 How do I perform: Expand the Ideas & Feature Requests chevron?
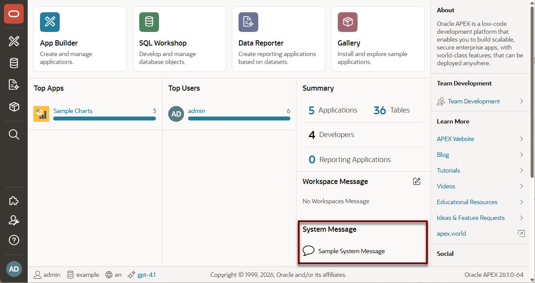coord(521,218)
